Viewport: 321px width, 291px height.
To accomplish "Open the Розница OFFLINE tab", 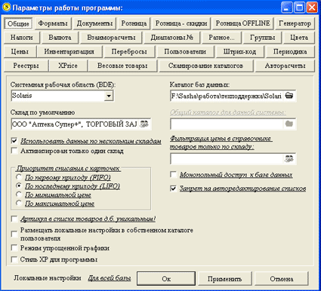I will pyautogui.click(x=243, y=23).
